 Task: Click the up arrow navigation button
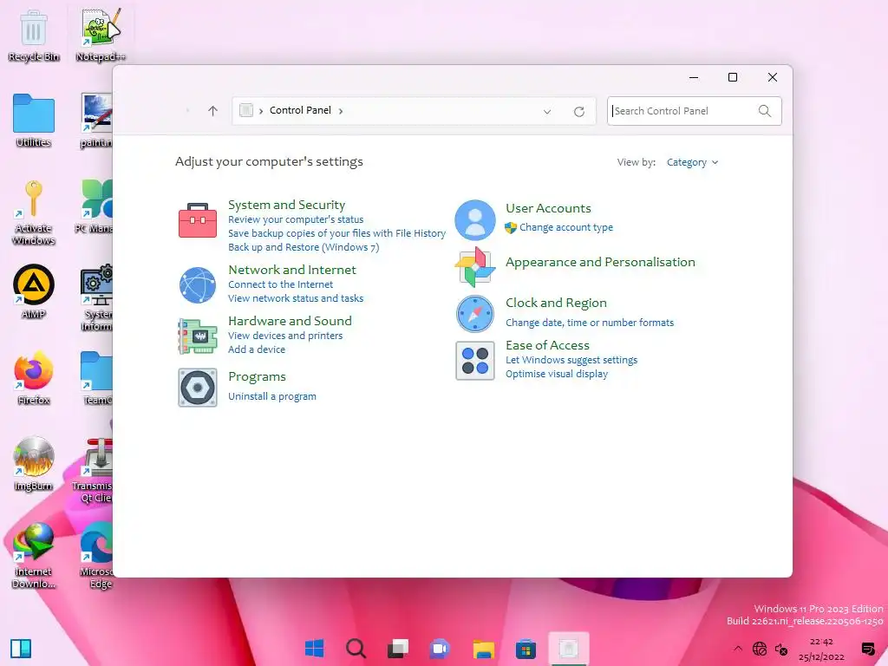tap(213, 111)
